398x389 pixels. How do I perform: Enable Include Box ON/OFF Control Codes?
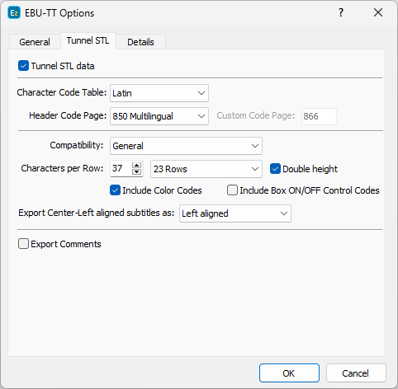tap(232, 190)
